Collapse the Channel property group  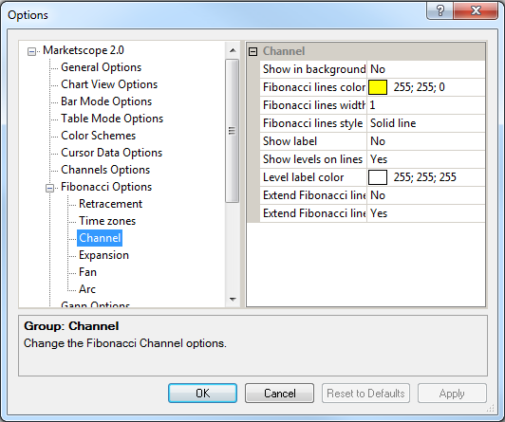(x=253, y=51)
